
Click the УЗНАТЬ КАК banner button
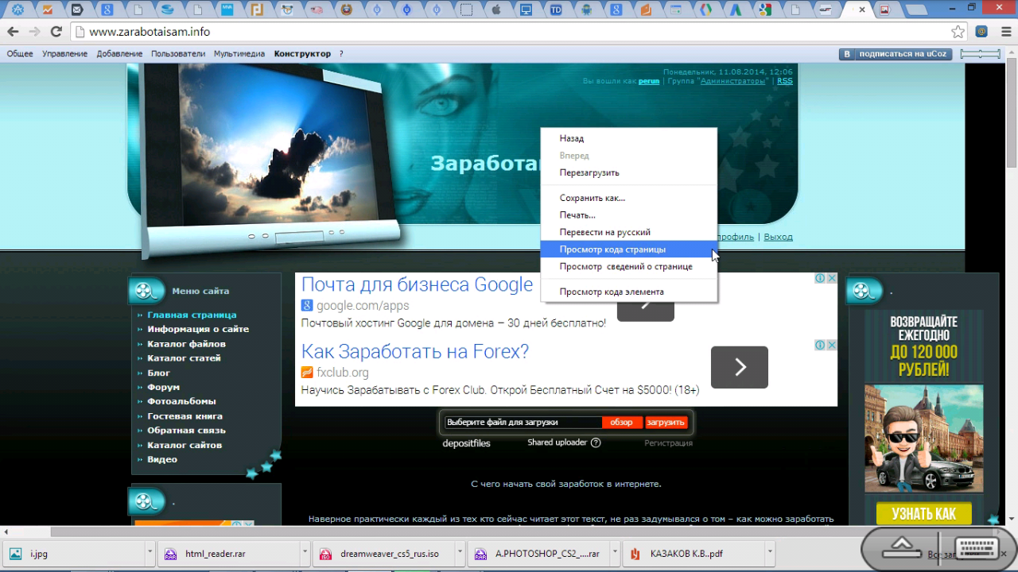pos(923,513)
